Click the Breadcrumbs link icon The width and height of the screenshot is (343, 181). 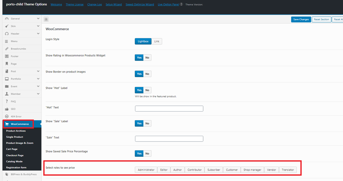7,49
